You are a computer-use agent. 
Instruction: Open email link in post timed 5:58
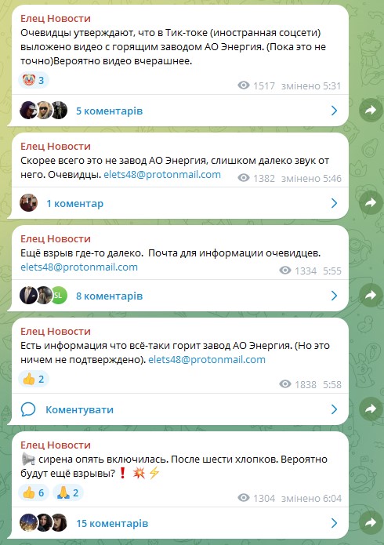[x=207, y=359]
